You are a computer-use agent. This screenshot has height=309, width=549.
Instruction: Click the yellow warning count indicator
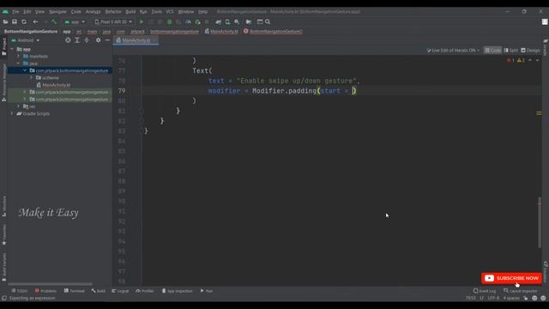521,60
